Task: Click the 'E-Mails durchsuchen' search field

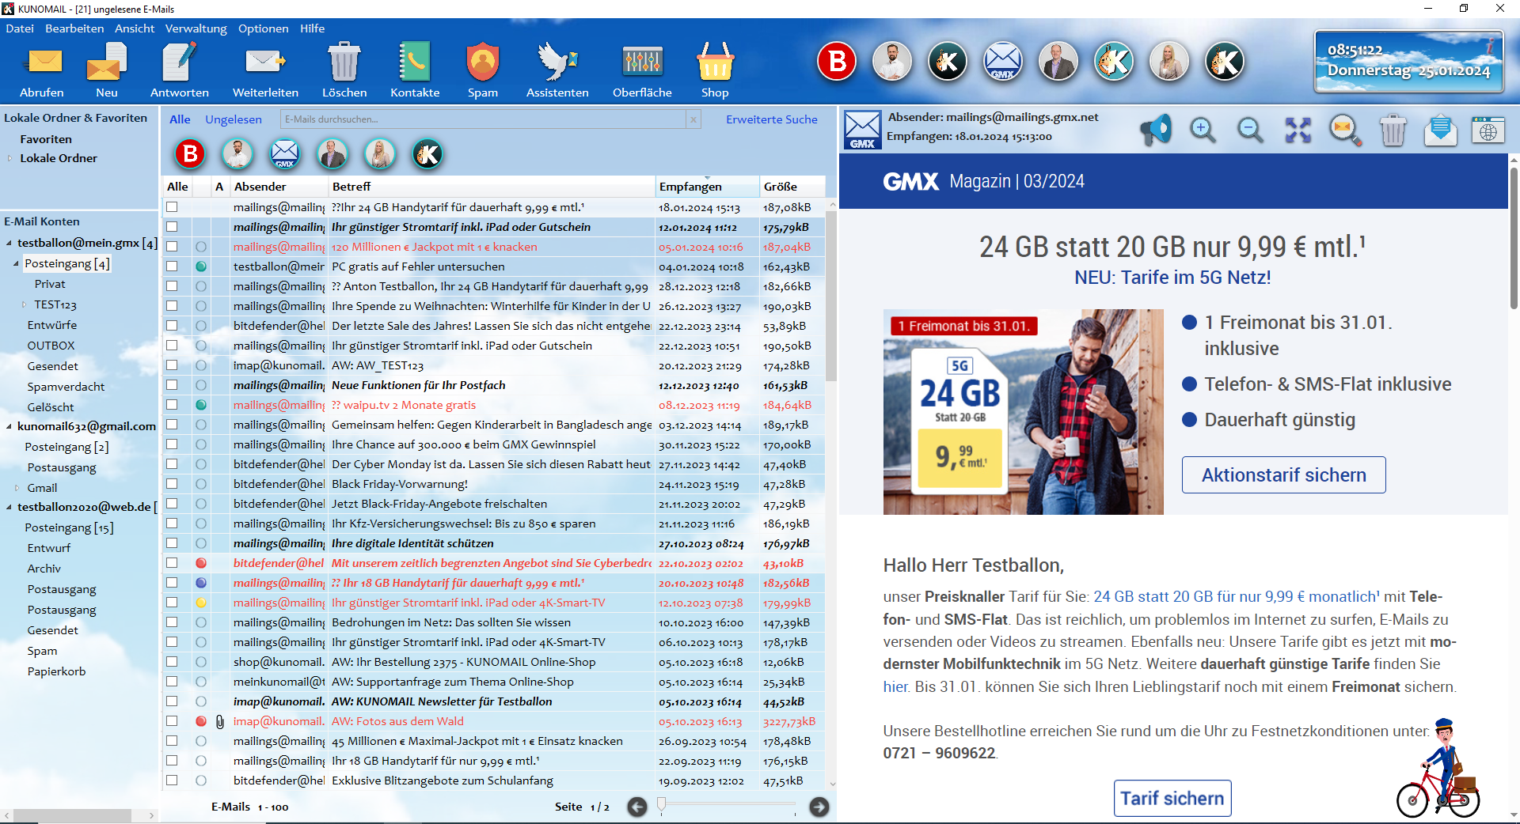Action: [x=483, y=119]
